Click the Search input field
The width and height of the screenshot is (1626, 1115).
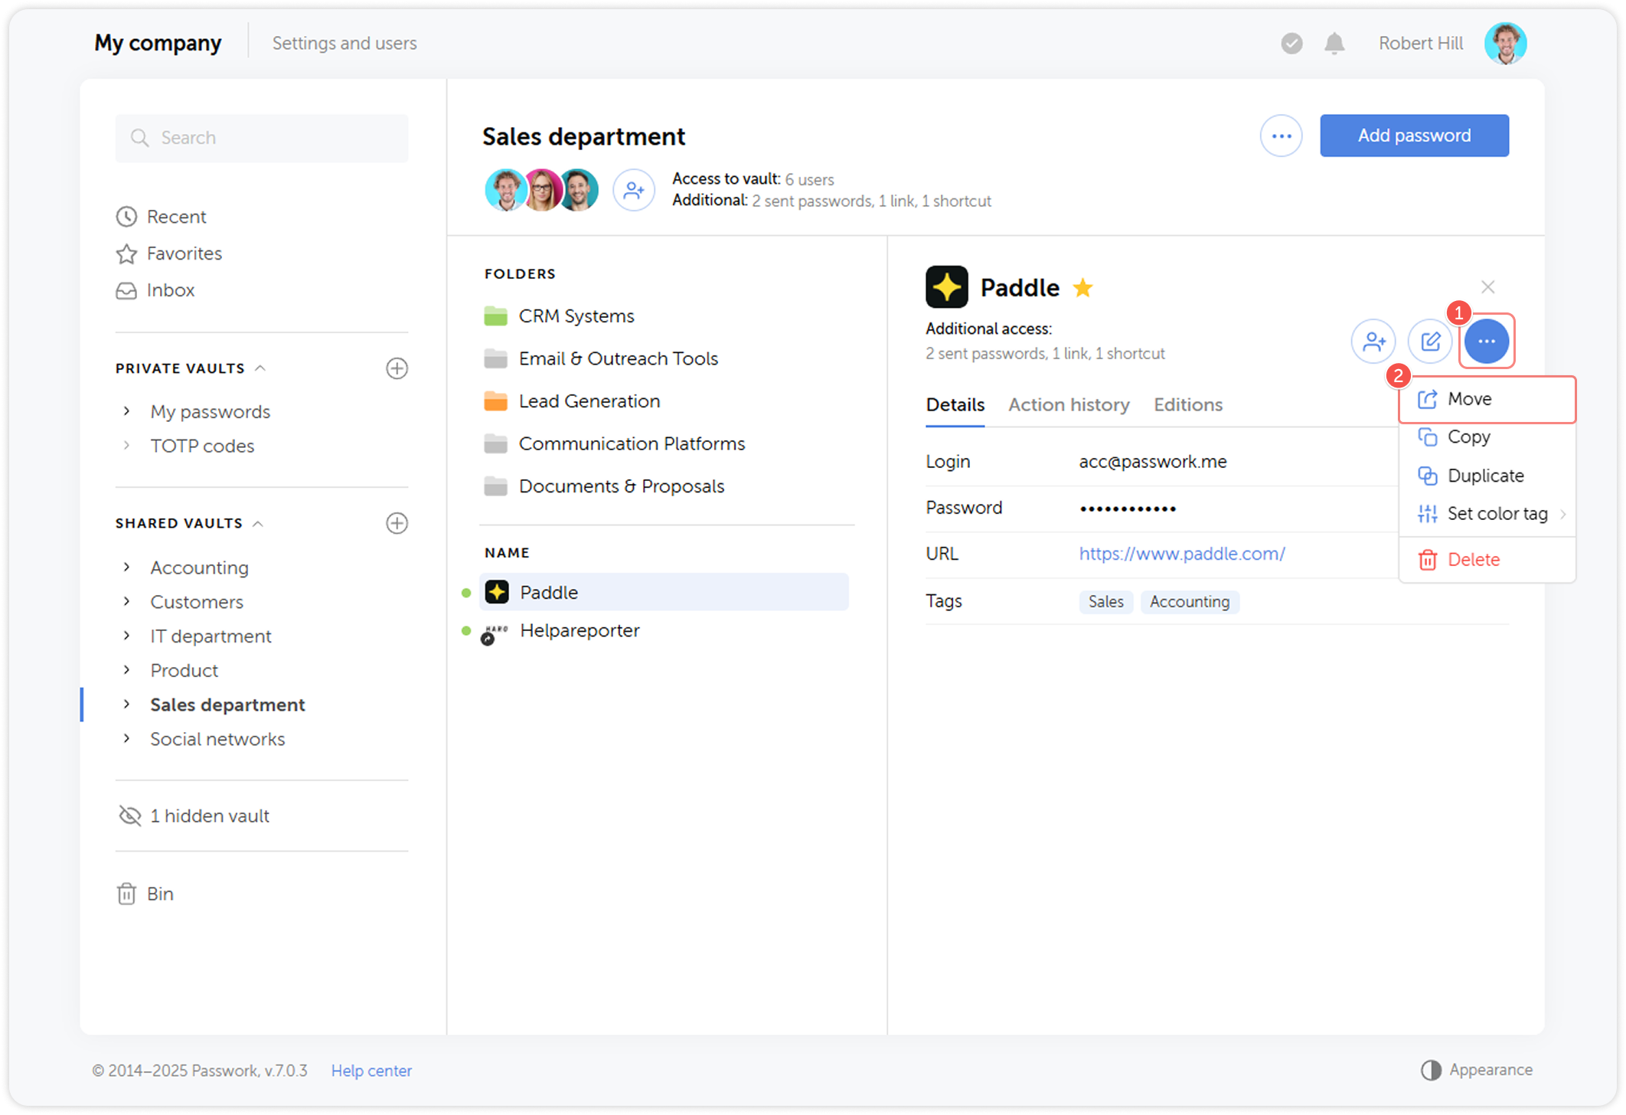tap(262, 138)
